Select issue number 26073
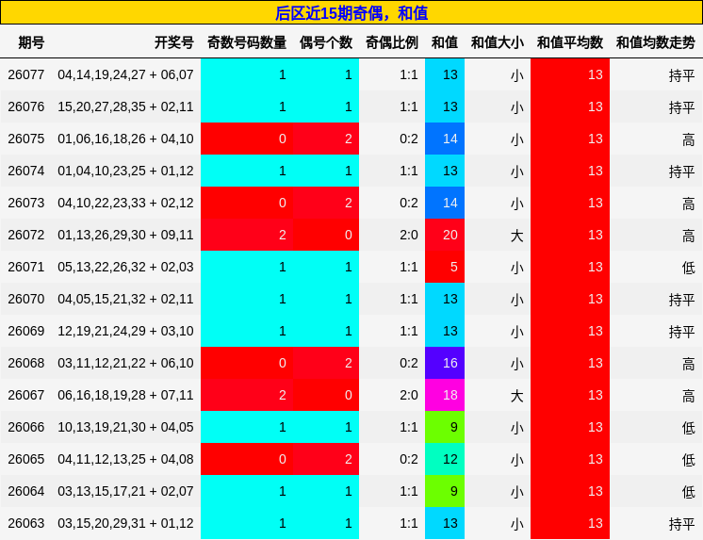Screen dimensions: 703x540 (26, 203)
